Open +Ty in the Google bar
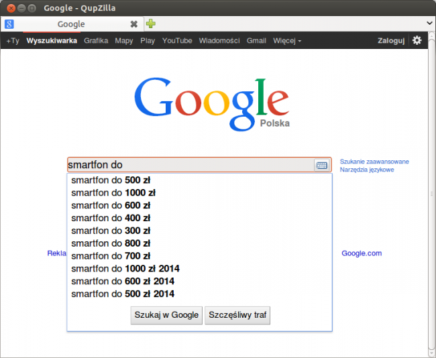This screenshot has width=436, height=358. [x=13, y=41]
